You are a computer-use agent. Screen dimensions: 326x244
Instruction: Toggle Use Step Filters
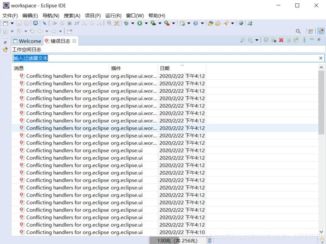[x=117, y=23]
